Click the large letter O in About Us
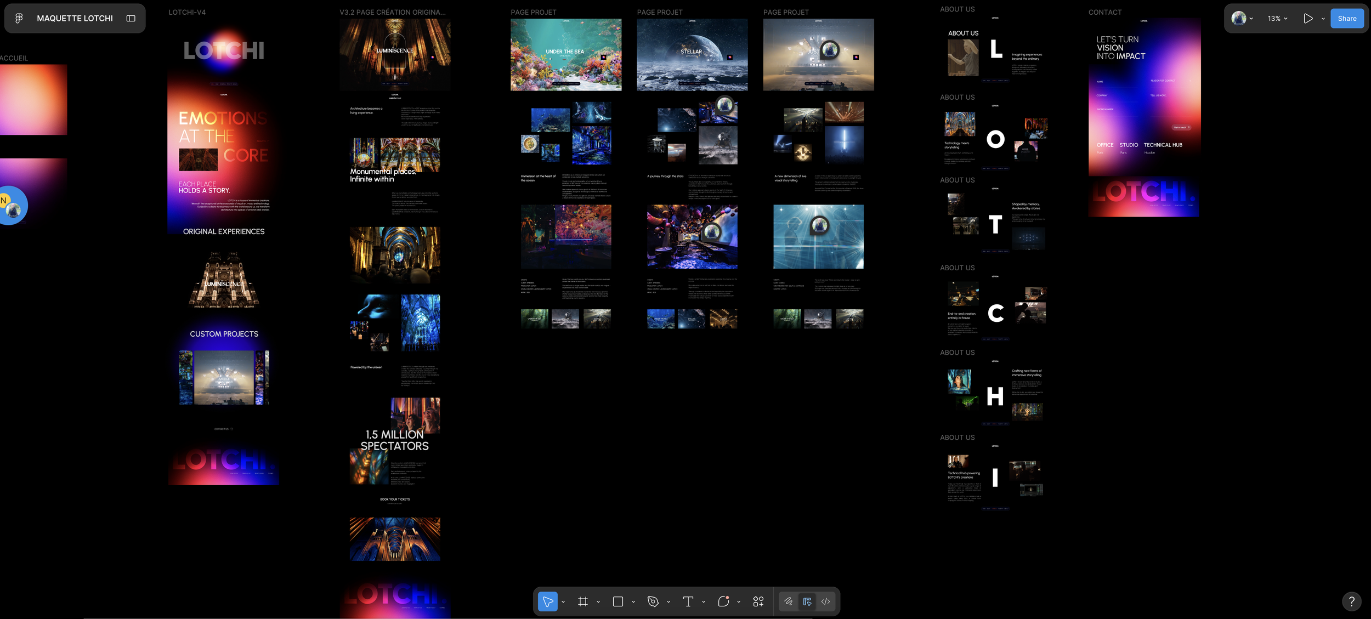The width and height of the screenshot is (1371, 619). (x=996, y=139)
